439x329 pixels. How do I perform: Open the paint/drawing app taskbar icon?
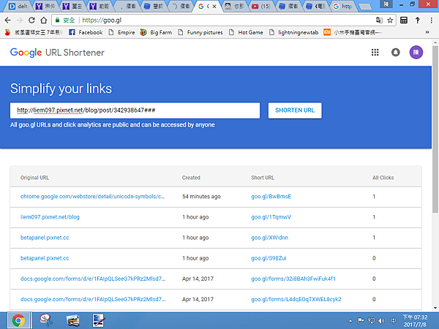pos(99,321)
